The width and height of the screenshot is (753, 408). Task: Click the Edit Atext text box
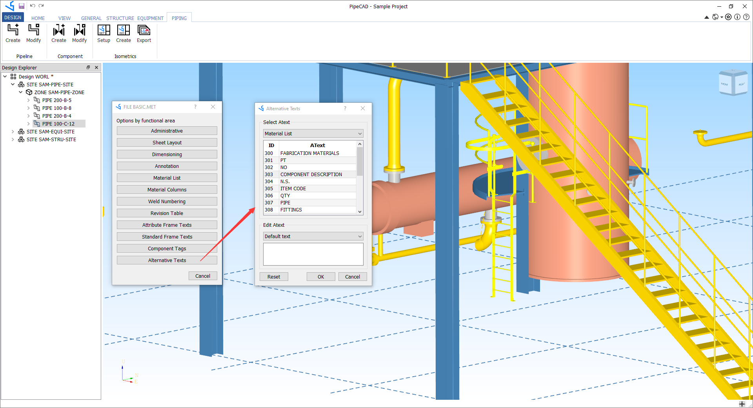(313, 254)
